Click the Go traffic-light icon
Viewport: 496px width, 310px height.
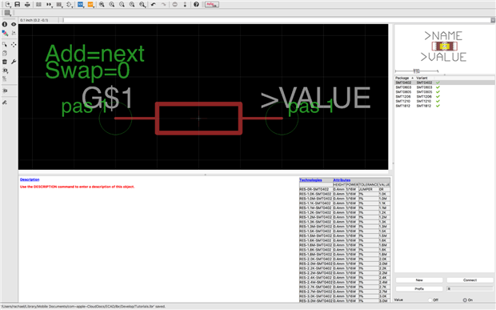(185, 5)
